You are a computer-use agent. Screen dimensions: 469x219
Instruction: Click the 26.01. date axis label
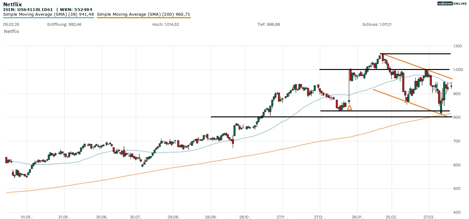click(x=358, y=217)
